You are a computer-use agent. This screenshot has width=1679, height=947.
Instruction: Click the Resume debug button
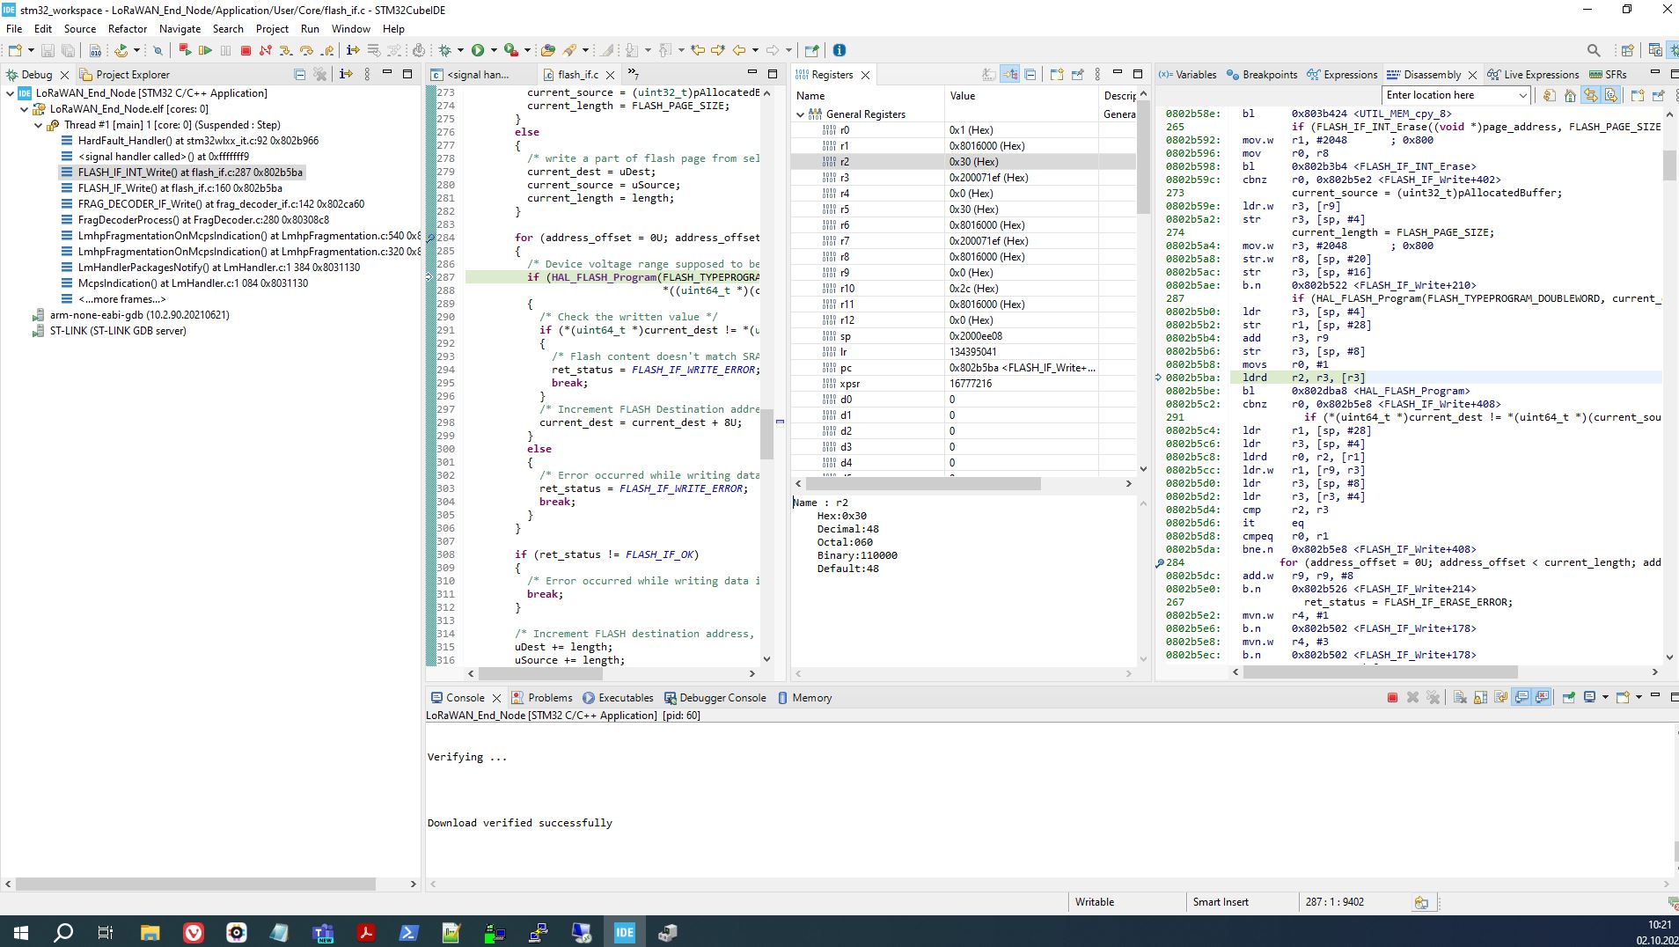pyautogui.click(x=205, y=51)
